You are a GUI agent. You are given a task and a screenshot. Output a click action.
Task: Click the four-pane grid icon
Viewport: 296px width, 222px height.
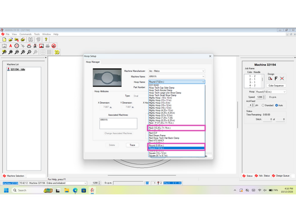pyautogui.click(x=43, y=52)
